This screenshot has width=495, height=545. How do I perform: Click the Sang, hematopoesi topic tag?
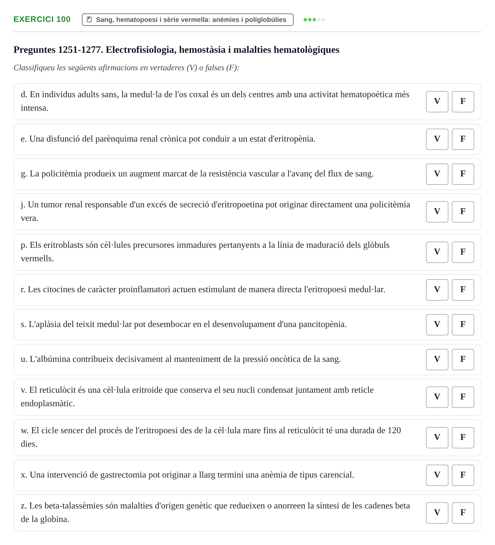pos(187,20)
